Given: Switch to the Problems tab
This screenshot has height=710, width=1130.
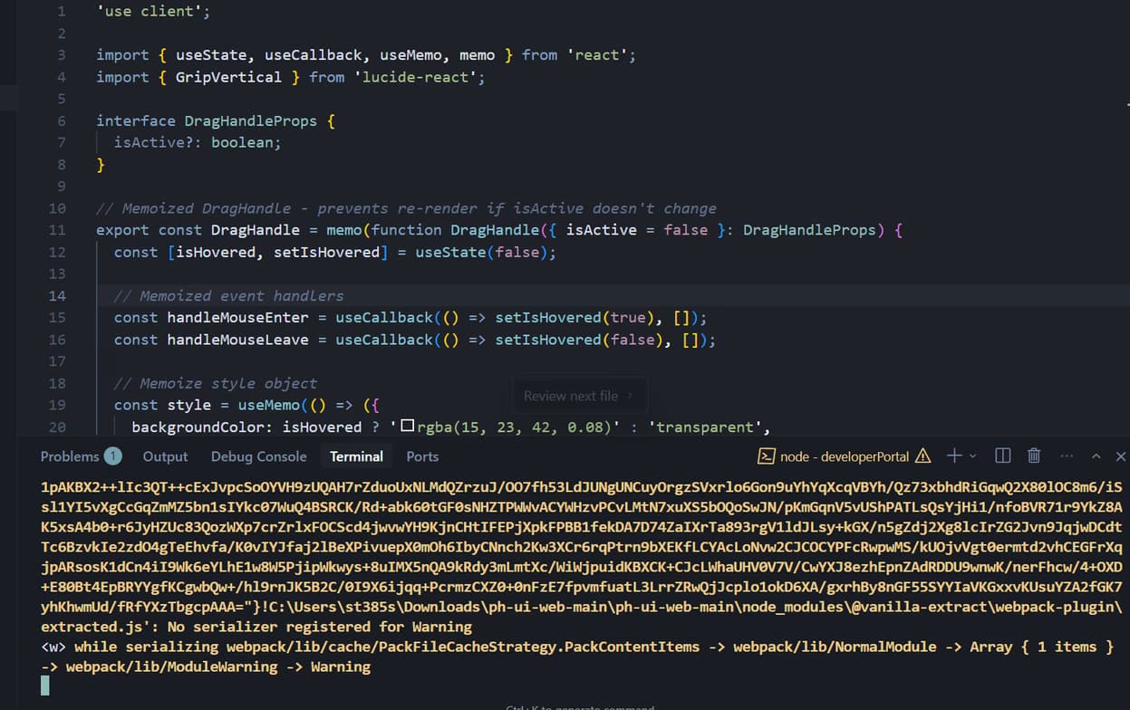Looking at the screenshot, I should pos(72,456).
